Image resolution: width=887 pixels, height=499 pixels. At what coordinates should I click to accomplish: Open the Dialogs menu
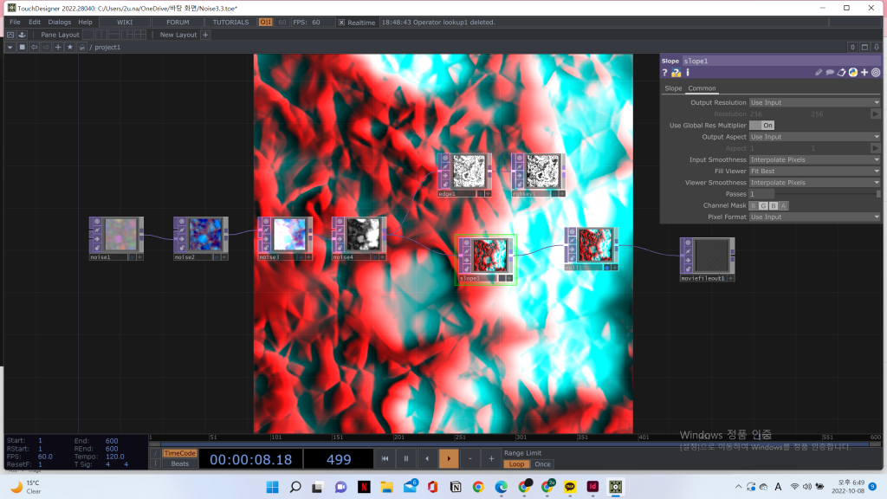point(60,23)
